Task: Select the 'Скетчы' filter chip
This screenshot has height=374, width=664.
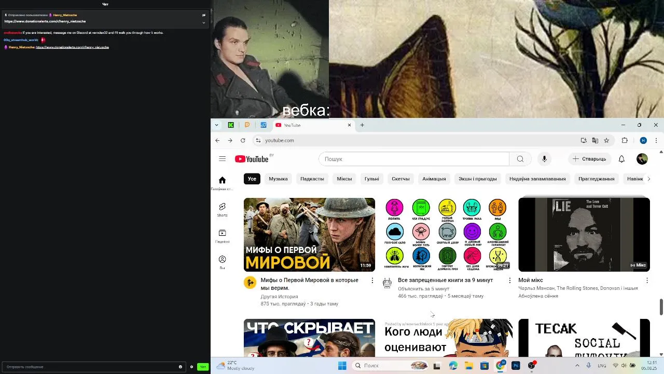Action: tap(400, 179)
